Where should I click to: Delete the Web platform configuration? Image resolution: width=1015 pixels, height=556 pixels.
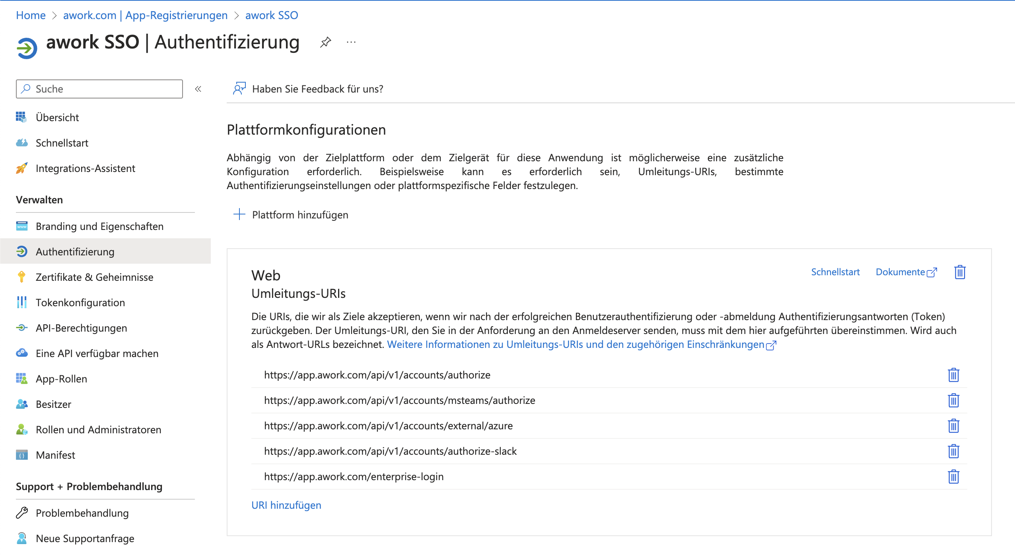(960, 272)
